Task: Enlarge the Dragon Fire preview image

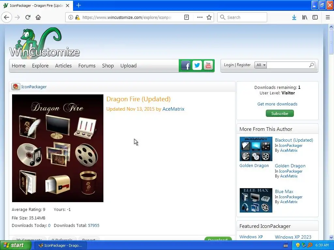Action: click(x=58, y=148)
